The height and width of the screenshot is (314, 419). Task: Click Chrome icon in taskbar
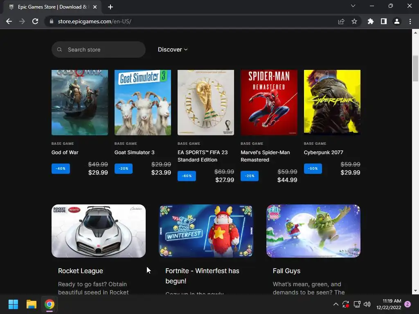[50, 304]
